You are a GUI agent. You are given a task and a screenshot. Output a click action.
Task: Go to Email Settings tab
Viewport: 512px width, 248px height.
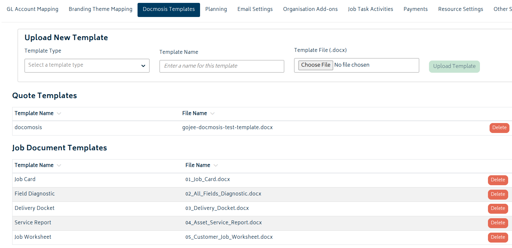point(255,9)
